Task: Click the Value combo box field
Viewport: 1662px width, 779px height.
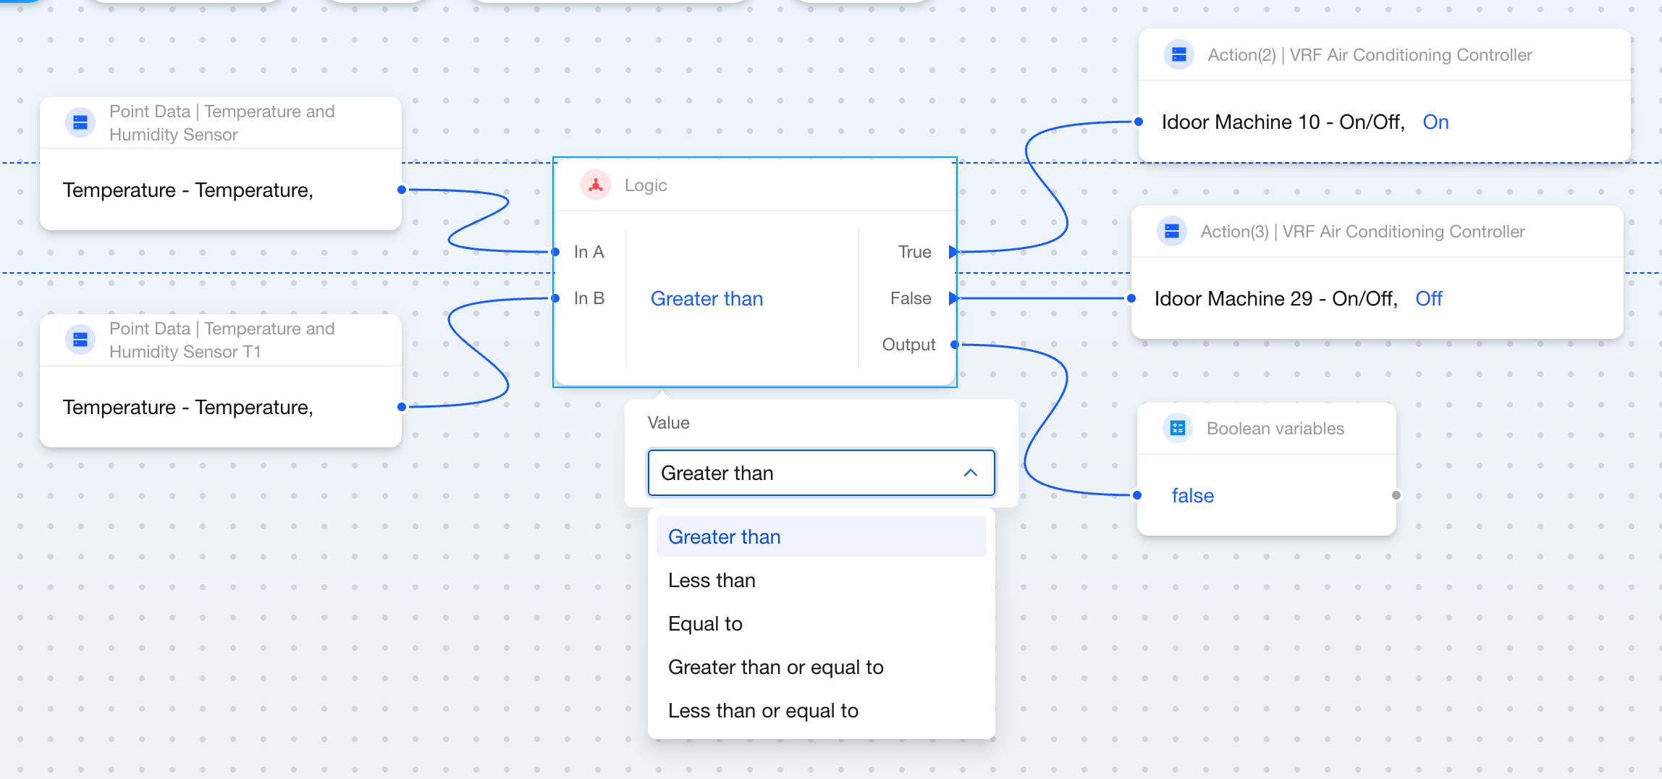Action: tap(803, 473)
